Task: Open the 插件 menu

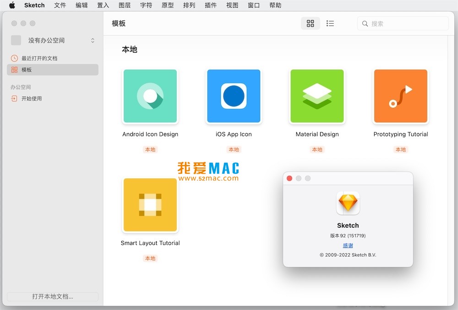Action: click(x=211, y=5)
